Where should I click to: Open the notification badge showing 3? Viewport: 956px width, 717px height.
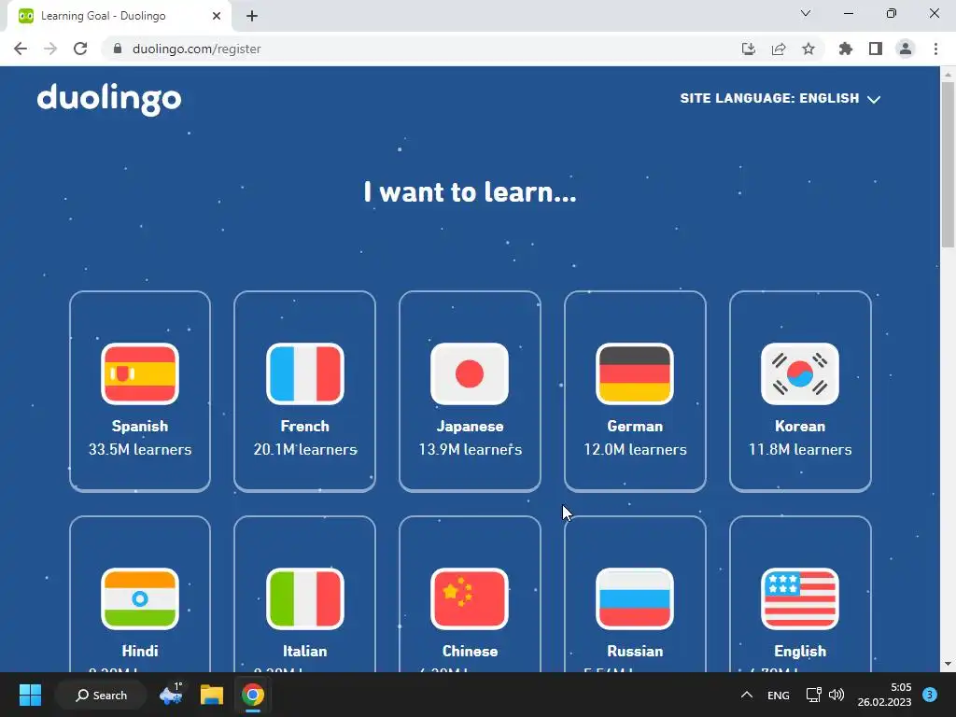coord(930,695)
